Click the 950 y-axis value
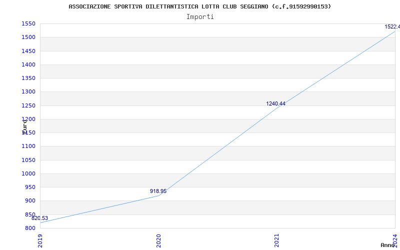400x250 pixels. pyautogui.click(x=30, y=187)
